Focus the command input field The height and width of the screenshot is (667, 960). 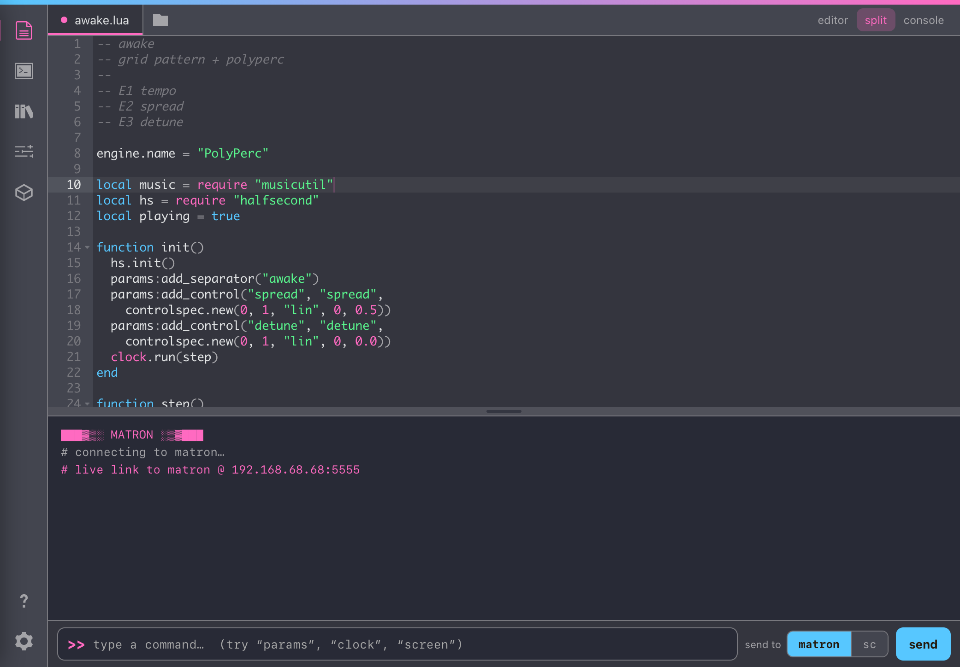[x=397, y=644]
